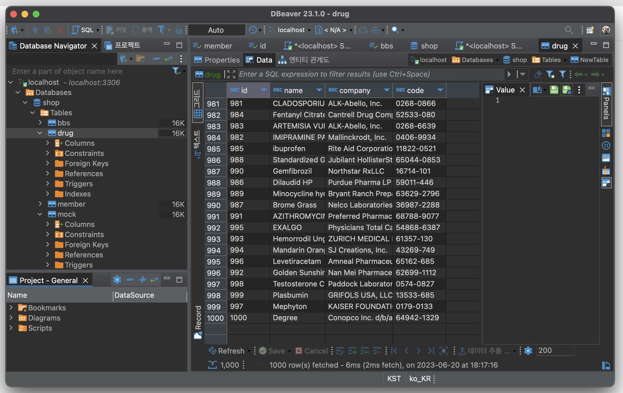Open the Auto transaction mode selector
The height and width of the screenshot is (393, 623).
point(216,30)
